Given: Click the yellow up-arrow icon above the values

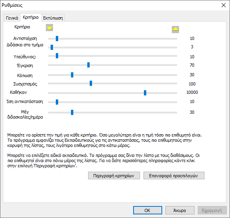Looking at the screenshot, I should (x=175, y=30).
